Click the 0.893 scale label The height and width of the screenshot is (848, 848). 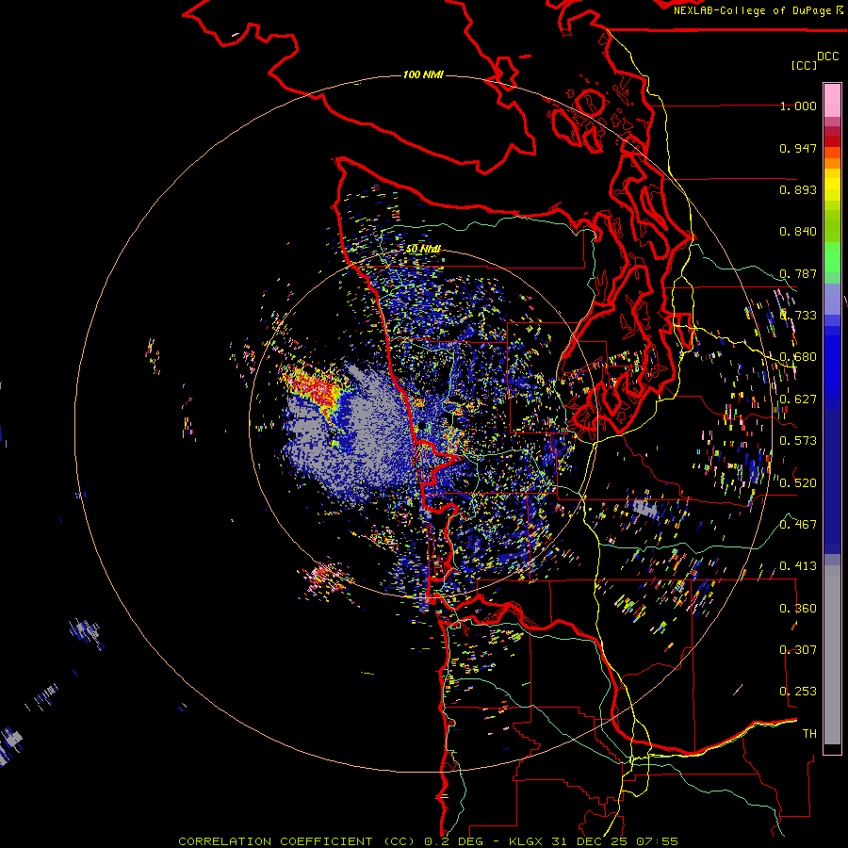(798, 189)
